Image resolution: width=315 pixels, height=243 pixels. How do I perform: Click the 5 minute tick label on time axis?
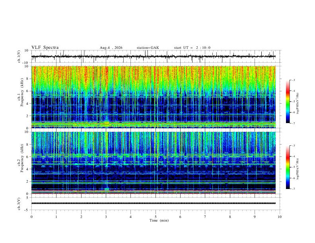click(x=156, y=217)
